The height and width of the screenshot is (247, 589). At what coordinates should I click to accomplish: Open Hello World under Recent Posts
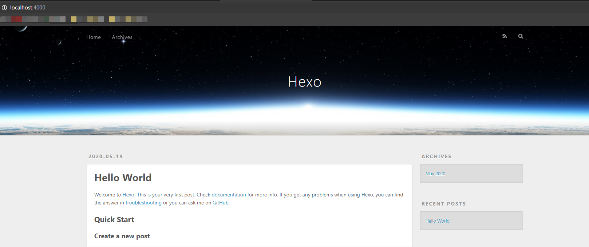(438, 221)
